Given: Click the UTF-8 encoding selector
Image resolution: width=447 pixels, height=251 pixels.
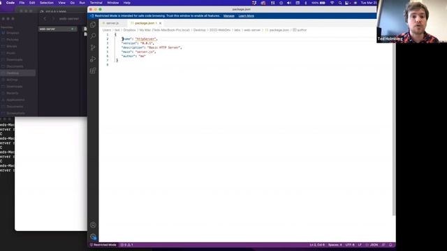Looking at the screenshot, I should (350, 245).
